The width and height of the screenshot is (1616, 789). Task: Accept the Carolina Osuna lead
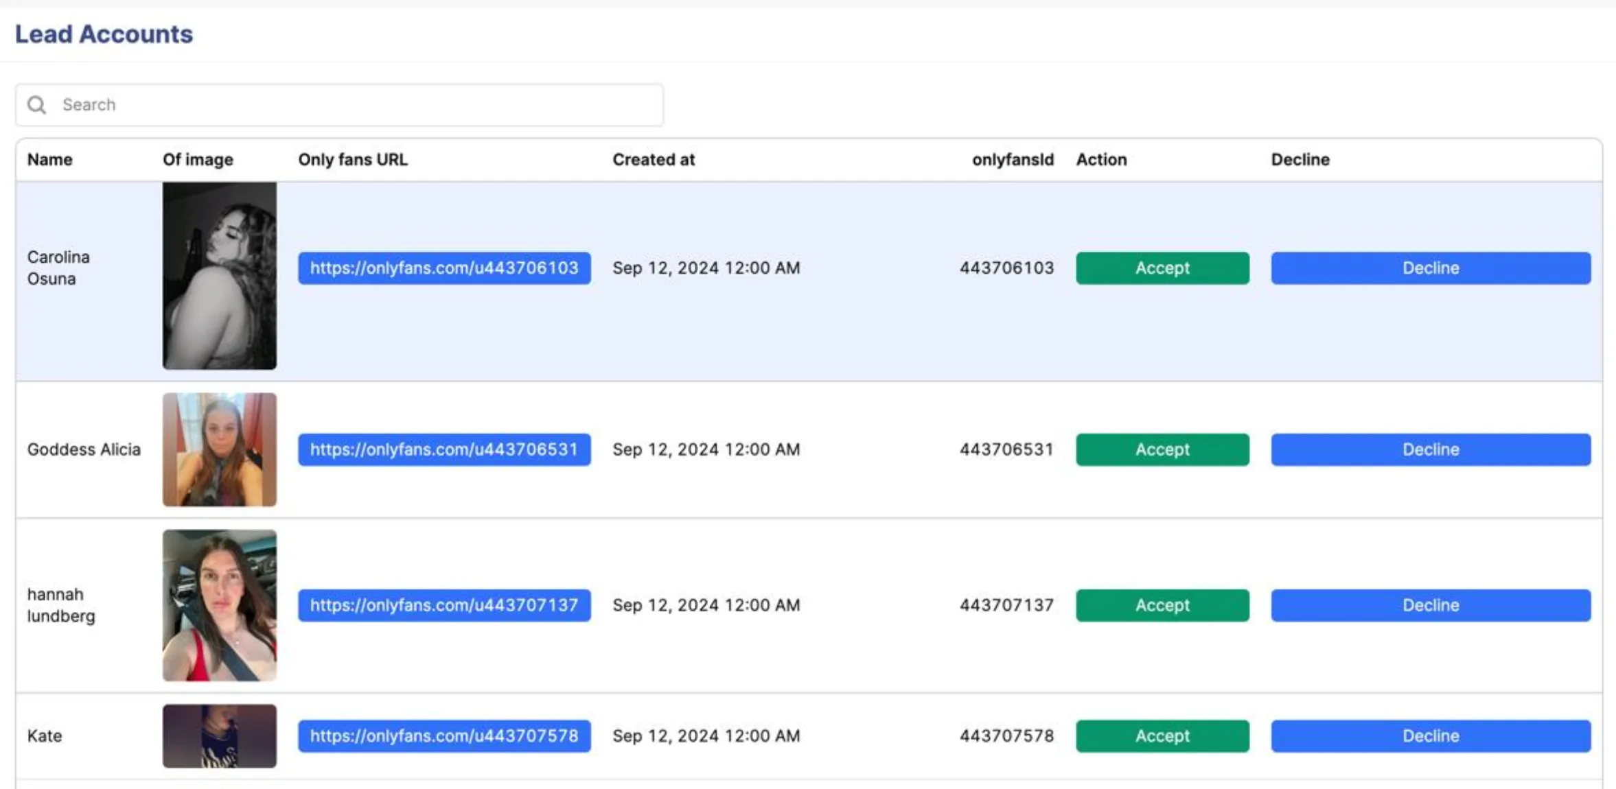point(1162,268)
